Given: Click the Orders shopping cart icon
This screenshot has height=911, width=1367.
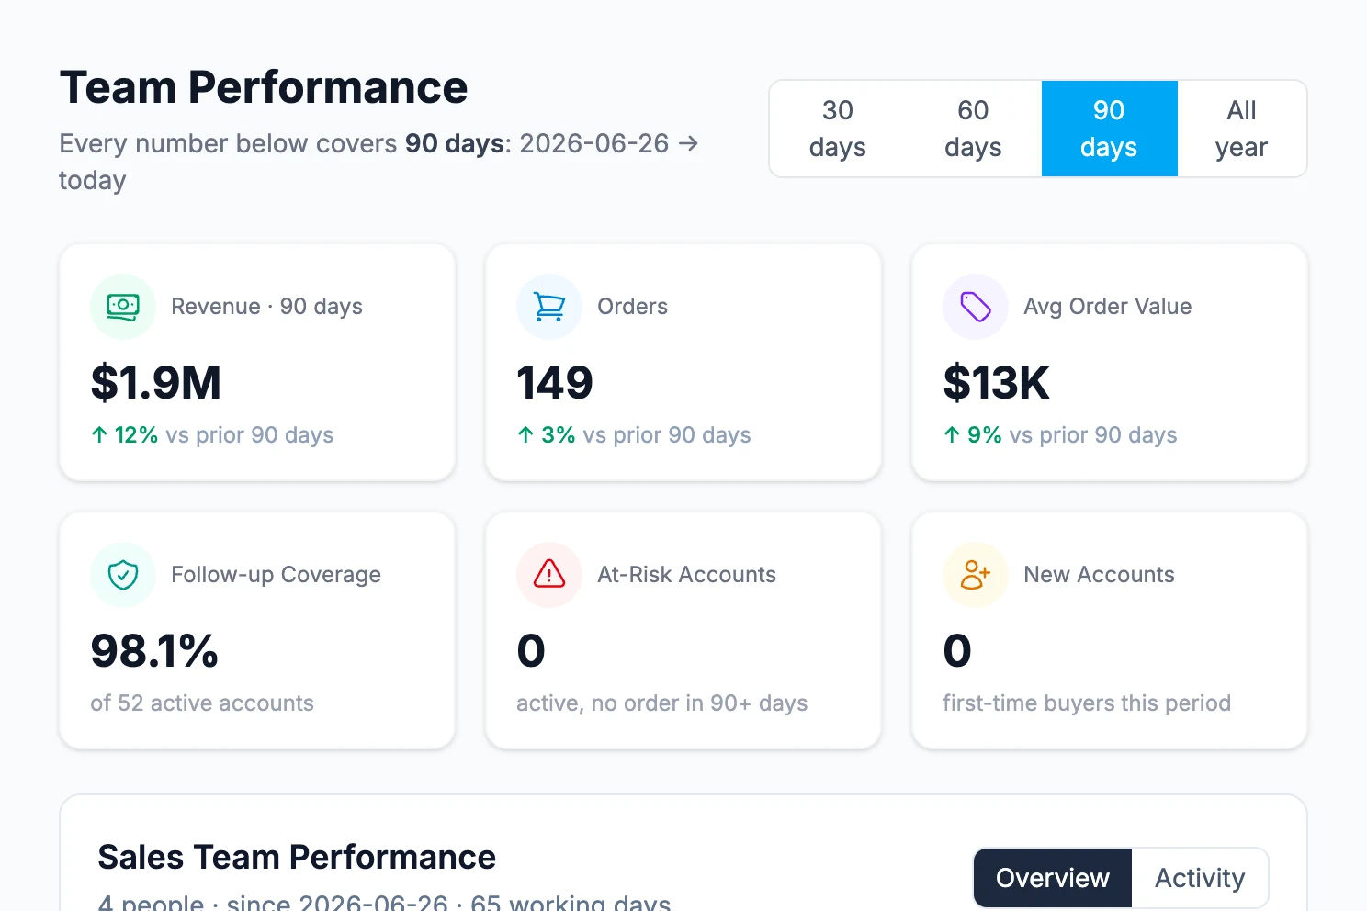Looking at the screenshot, I should coord(549,307).
